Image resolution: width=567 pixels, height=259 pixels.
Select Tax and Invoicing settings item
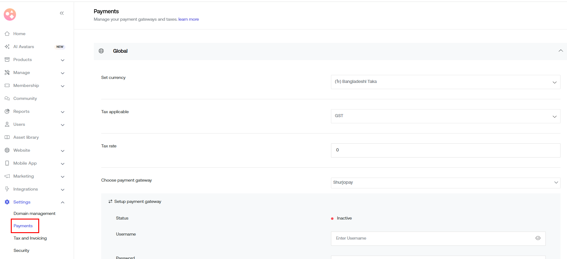30,238
